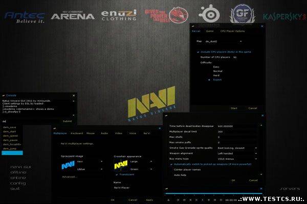Close the Console window
Image resolution: width=307 pixels, height=204 pixels.
[x=74, y=95]
